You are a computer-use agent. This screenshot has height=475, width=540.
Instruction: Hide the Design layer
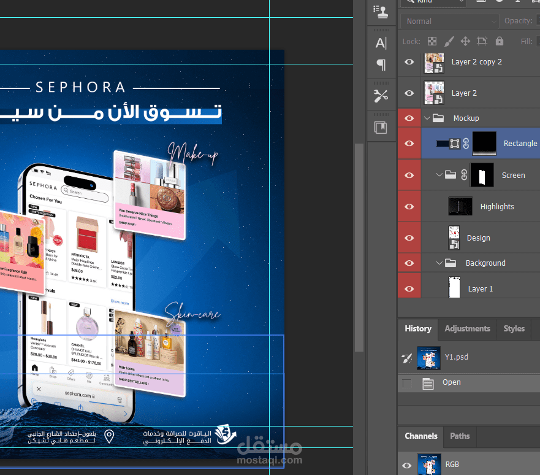coord(409,238)
